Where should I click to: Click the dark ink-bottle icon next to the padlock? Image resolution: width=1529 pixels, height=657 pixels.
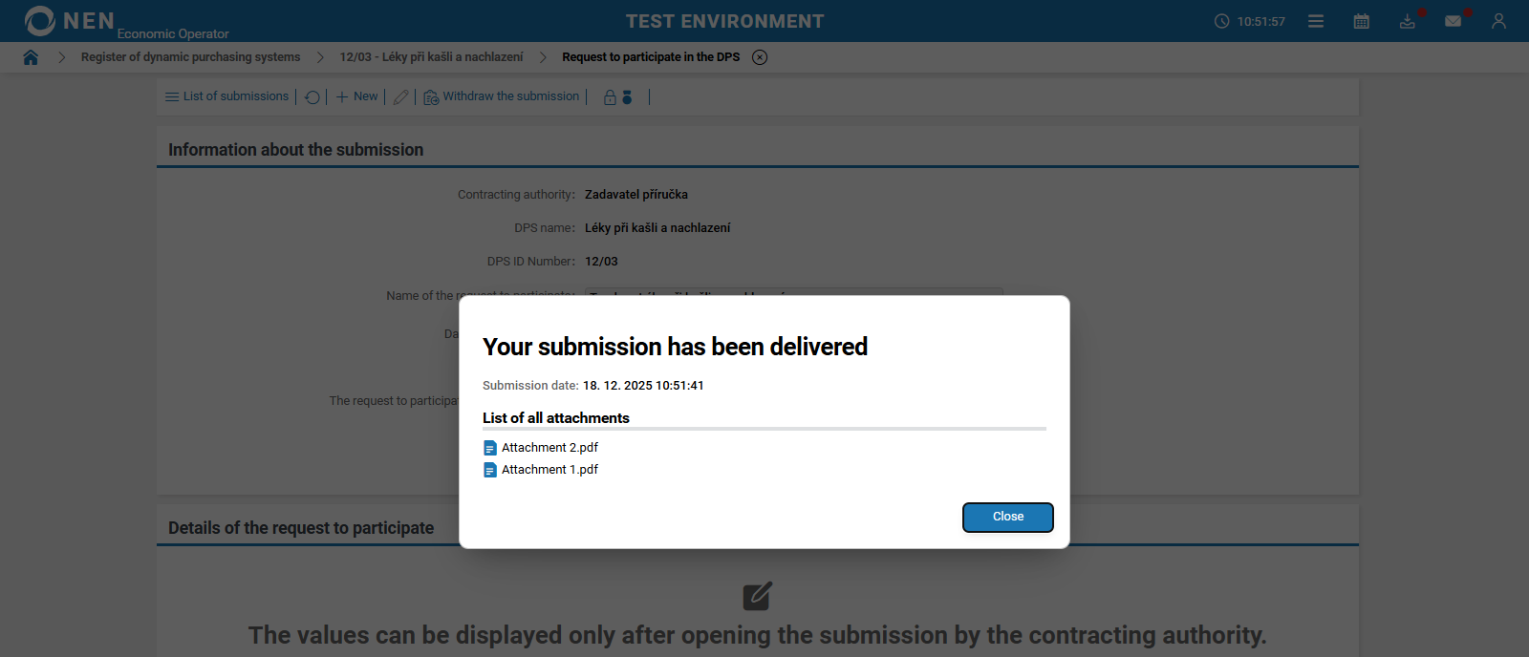(626, 96)
